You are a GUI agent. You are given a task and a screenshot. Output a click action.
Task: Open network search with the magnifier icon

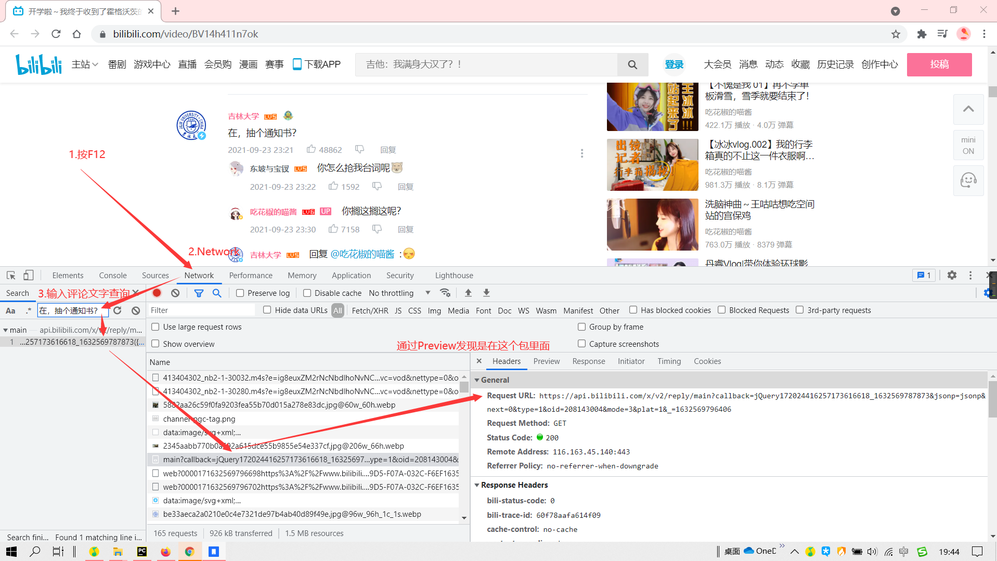click(x=217, y=293)
